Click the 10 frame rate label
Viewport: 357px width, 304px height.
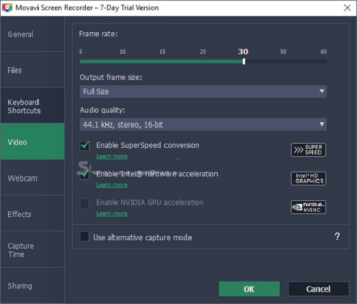[x=123, y=51]
